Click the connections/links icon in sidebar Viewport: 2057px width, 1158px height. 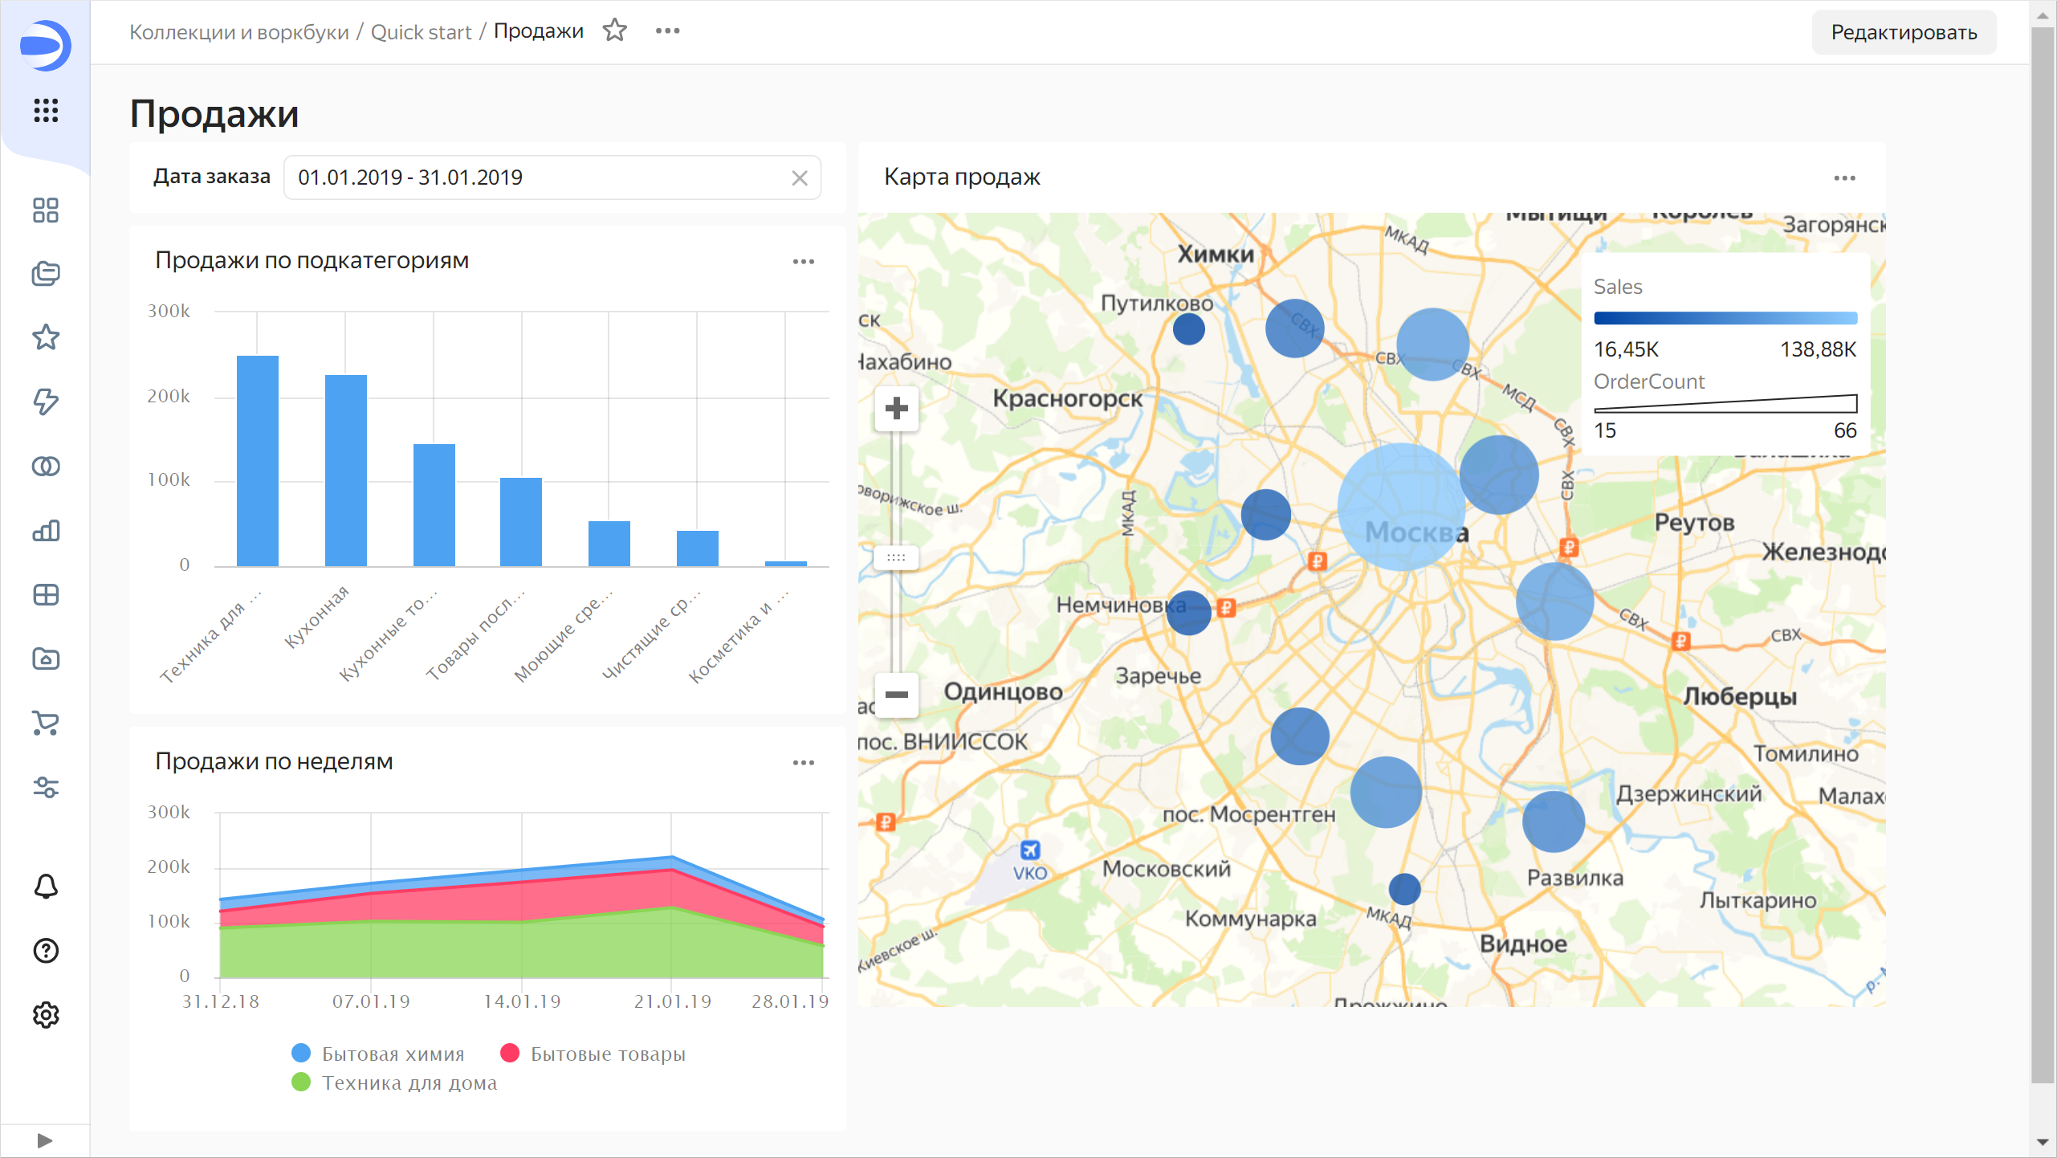click(44, 467)
